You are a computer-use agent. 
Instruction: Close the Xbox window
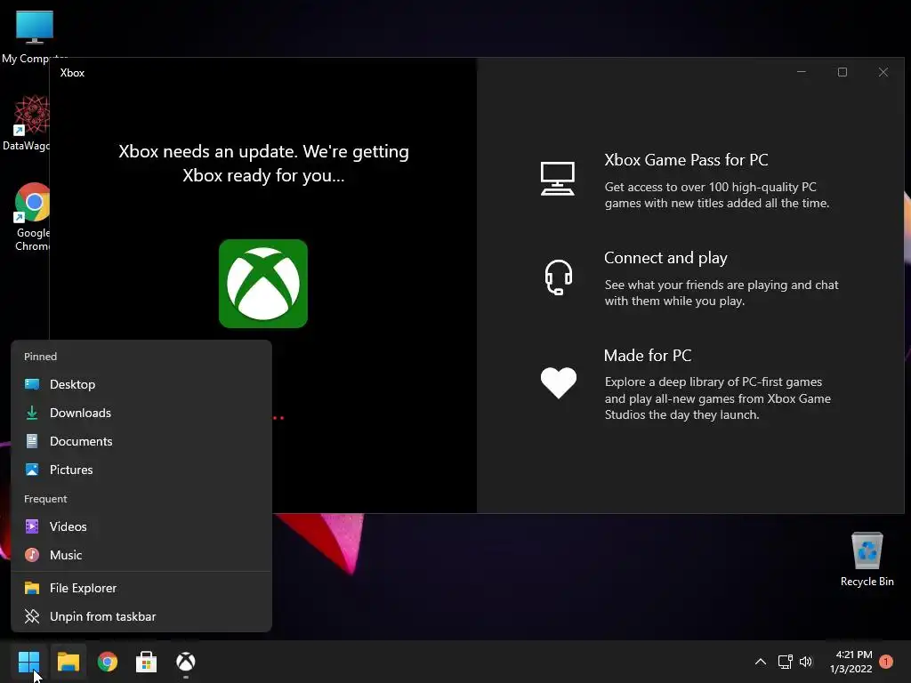pyautogui.click(x=883, y=72)
